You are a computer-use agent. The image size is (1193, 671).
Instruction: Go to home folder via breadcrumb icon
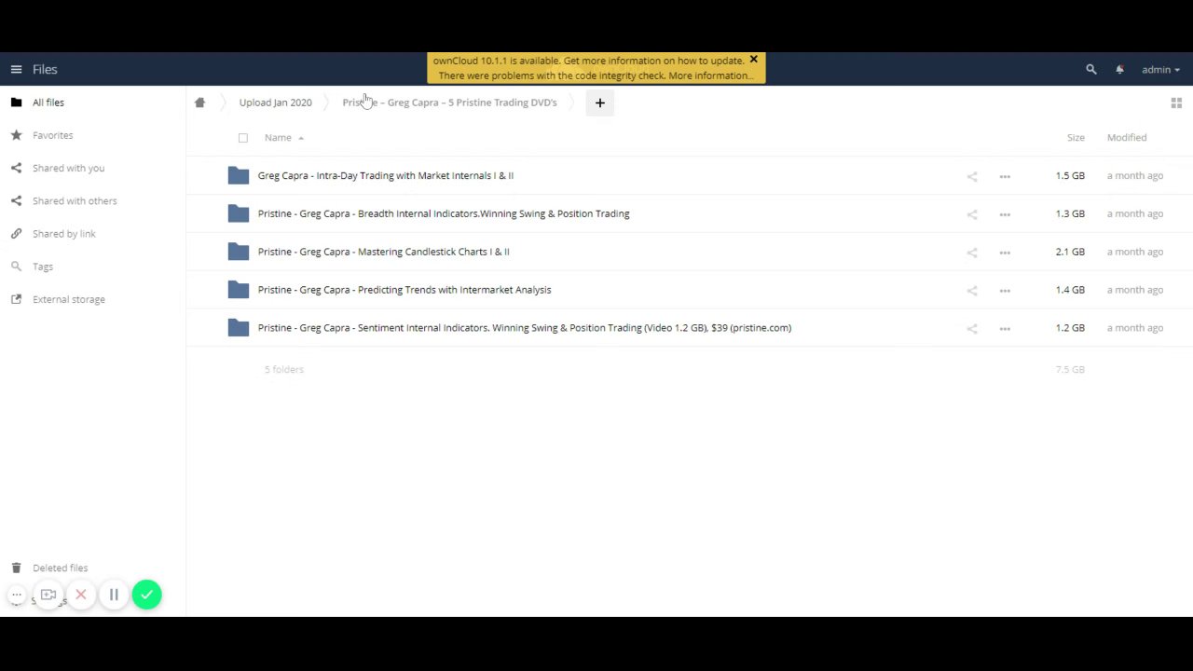point(199,103)
